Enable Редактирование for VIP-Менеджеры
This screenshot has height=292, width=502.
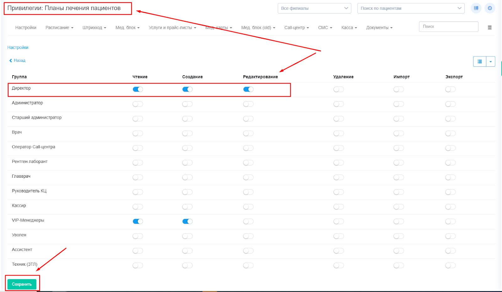248,222
